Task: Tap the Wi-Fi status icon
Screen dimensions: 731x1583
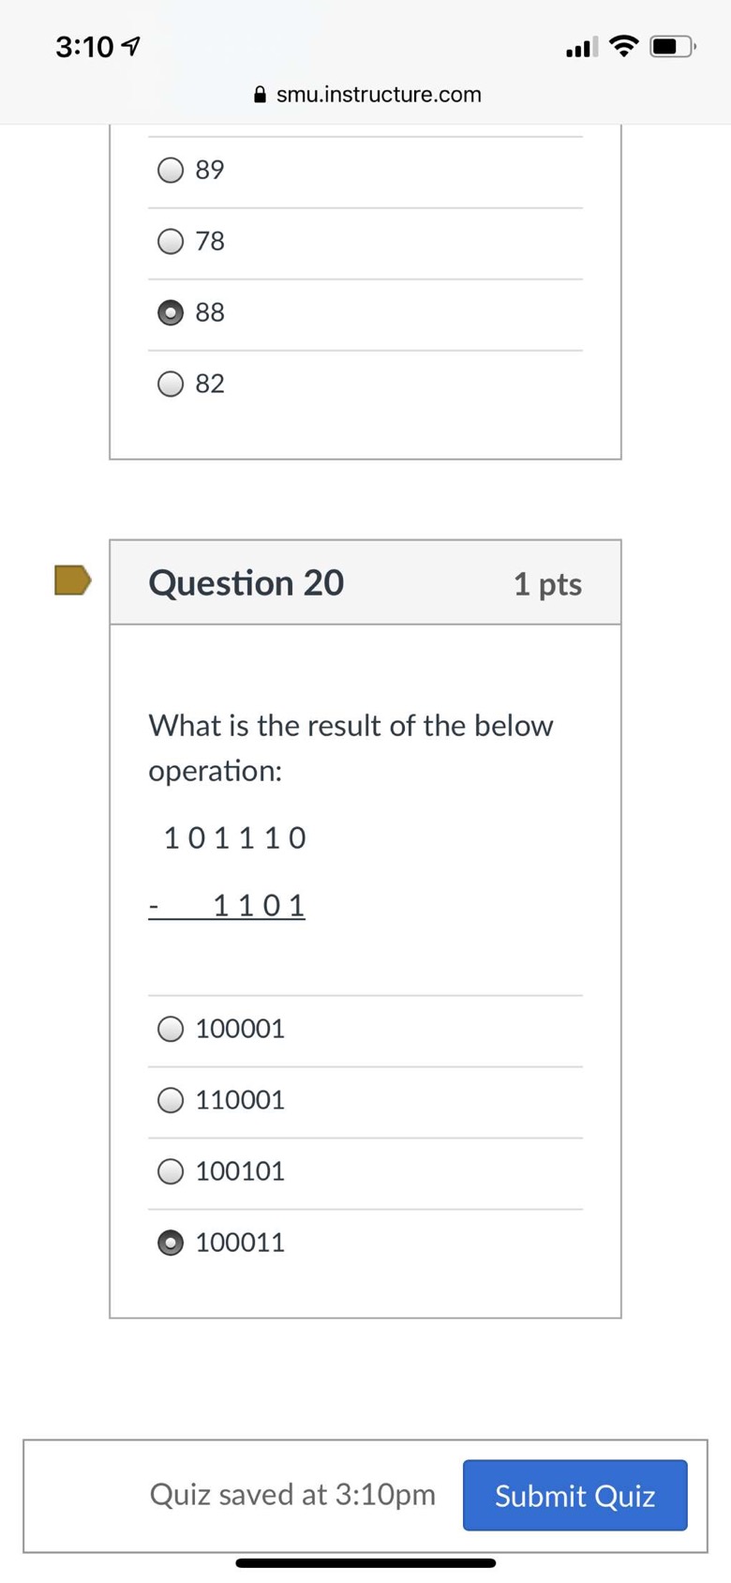Action: (623, 45)
